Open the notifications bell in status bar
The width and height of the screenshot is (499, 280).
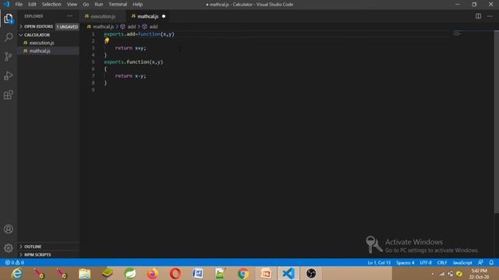pyautogui.click(x=491, y=263)
